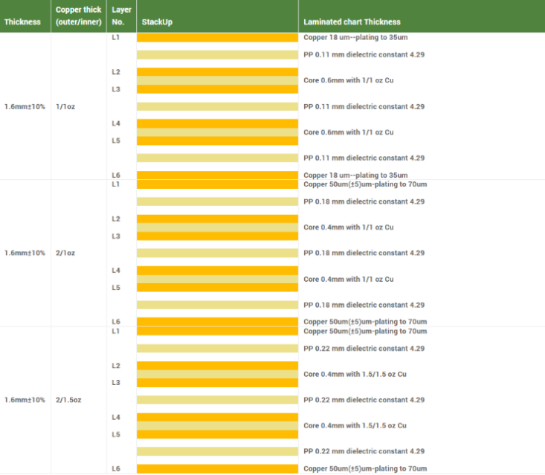Click the '1.6mm±10%' cell in the 2/1oz row
This screenshot has width=545, height=475.
(x=25, y=253)
